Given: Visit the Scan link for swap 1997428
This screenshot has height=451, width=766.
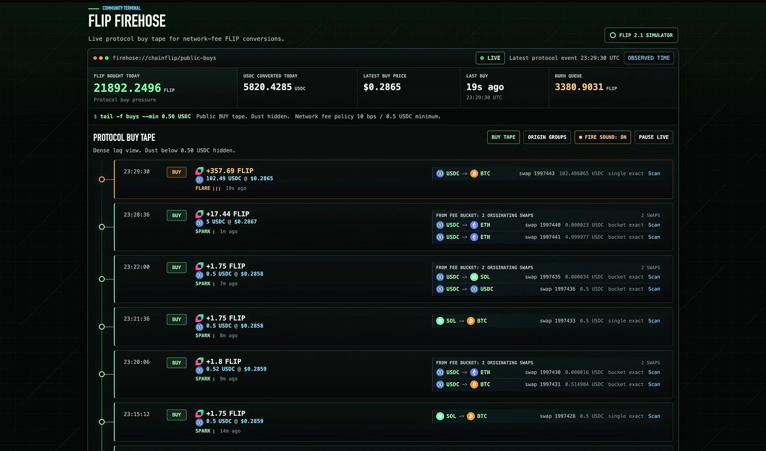Looking at the screenshot, I should pos(654,416).
